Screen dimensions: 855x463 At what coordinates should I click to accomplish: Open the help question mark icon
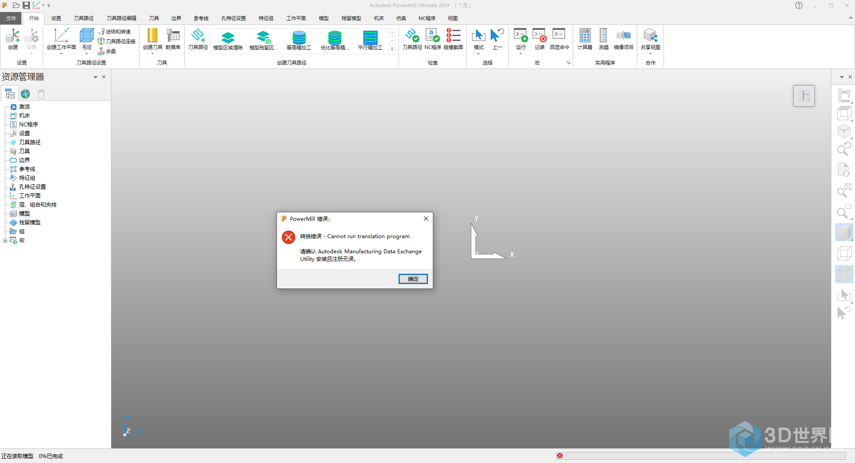[x=799, y=5]
